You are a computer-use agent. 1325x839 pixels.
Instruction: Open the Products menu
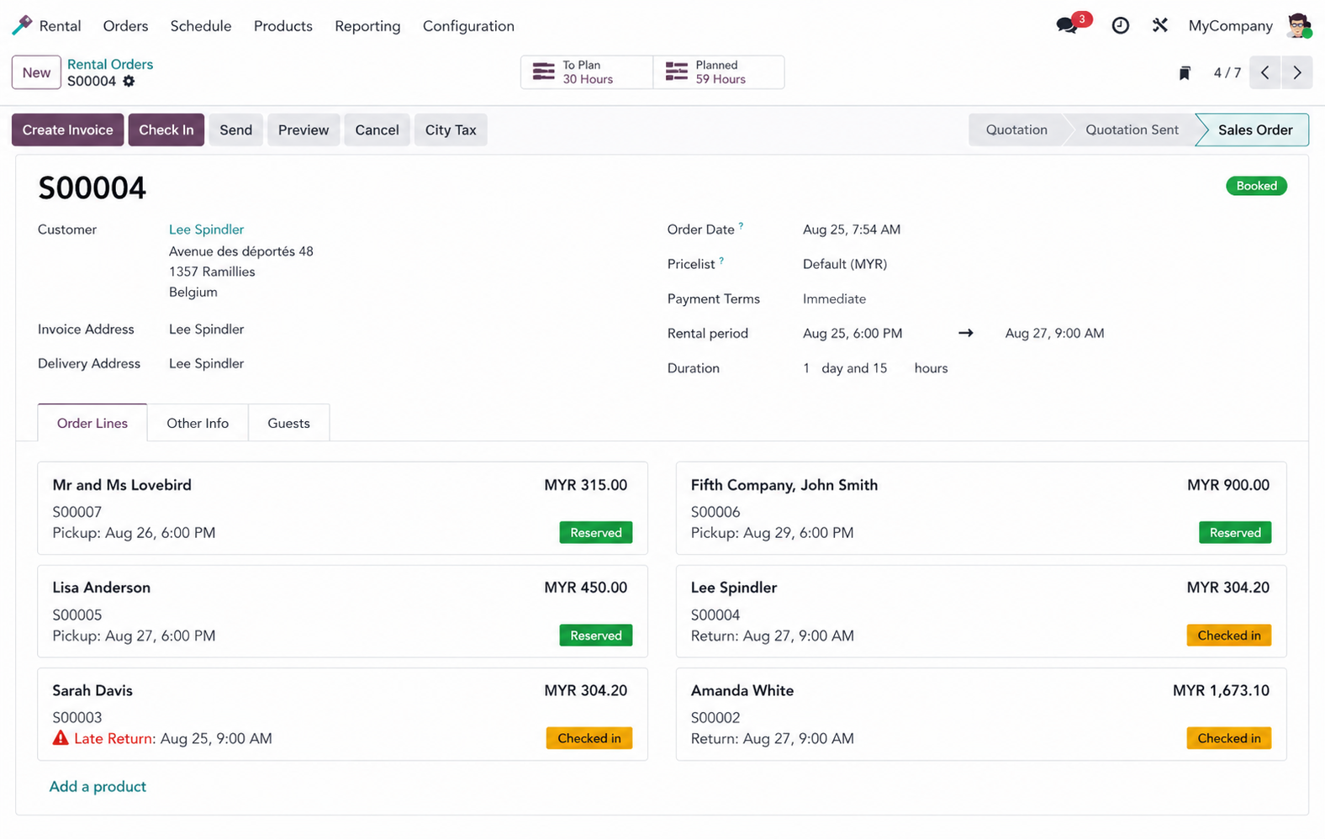tap(282, 26)
